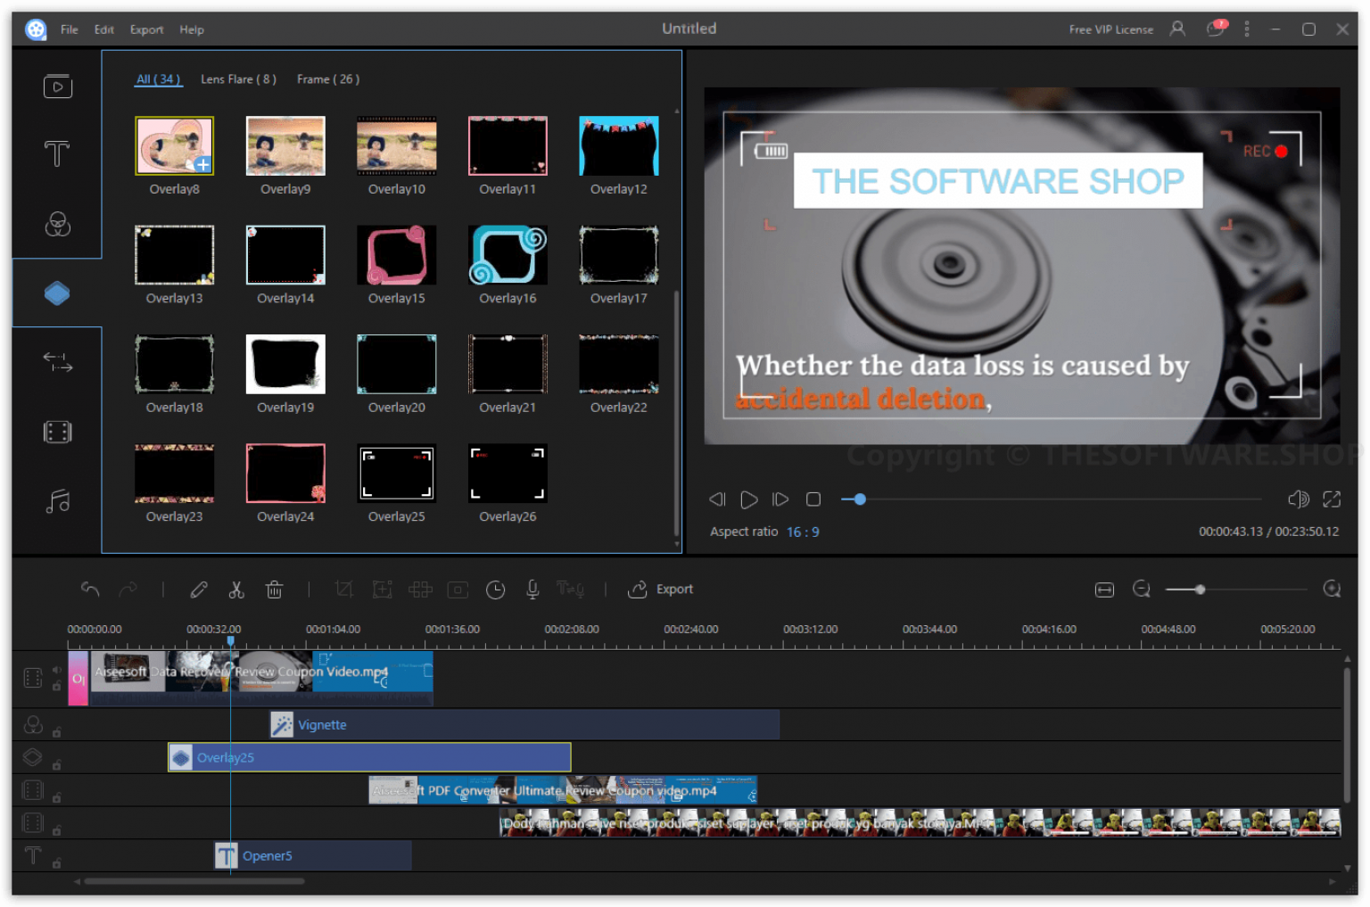
Task: Click the fit-timeline-to-window icon
Action: tap(1104, 590)
